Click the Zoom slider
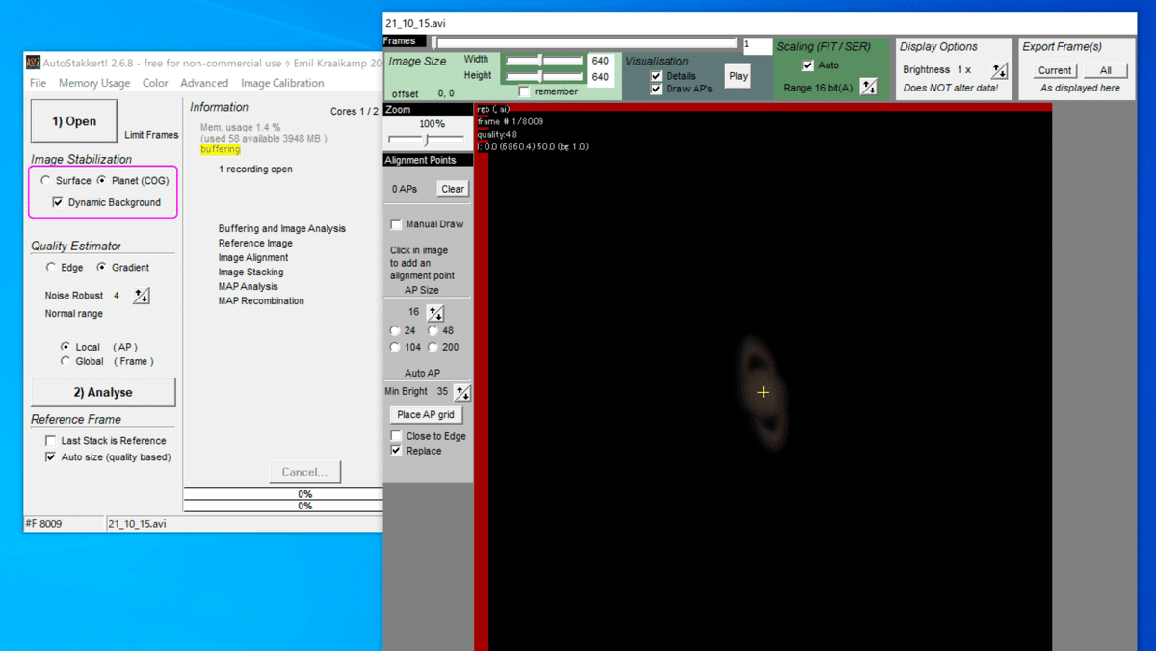1156x651 pixels. (427, 140)
